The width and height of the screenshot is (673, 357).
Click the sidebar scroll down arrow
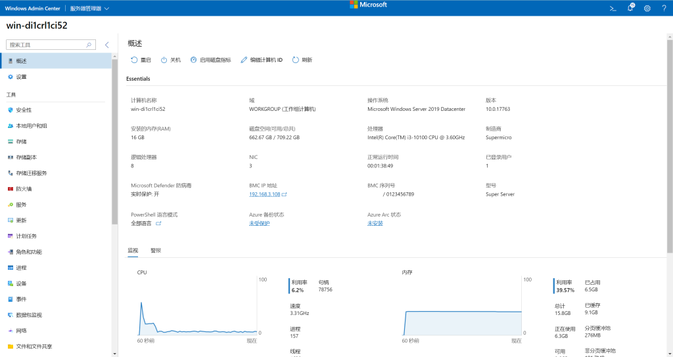click(x=114, y=354)
